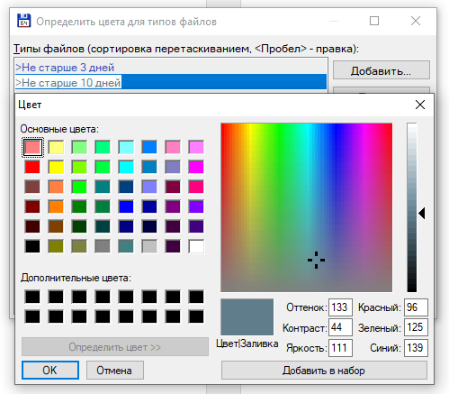Viewport: 449px width, 394px height.
Task: Close the Цвет color dialog
Action: [420, 105]
